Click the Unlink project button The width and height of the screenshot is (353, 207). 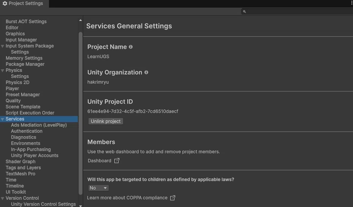(x=106, y=121)
